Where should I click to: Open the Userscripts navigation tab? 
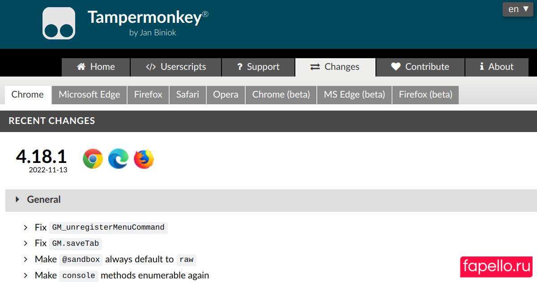pyautogui.click(x=176, y=67)
